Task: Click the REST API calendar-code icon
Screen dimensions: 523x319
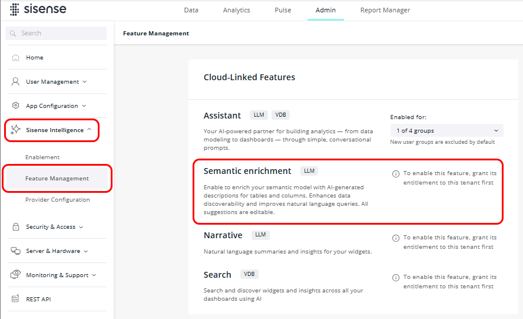Action: pyautogui.click(x=15, y=298)
